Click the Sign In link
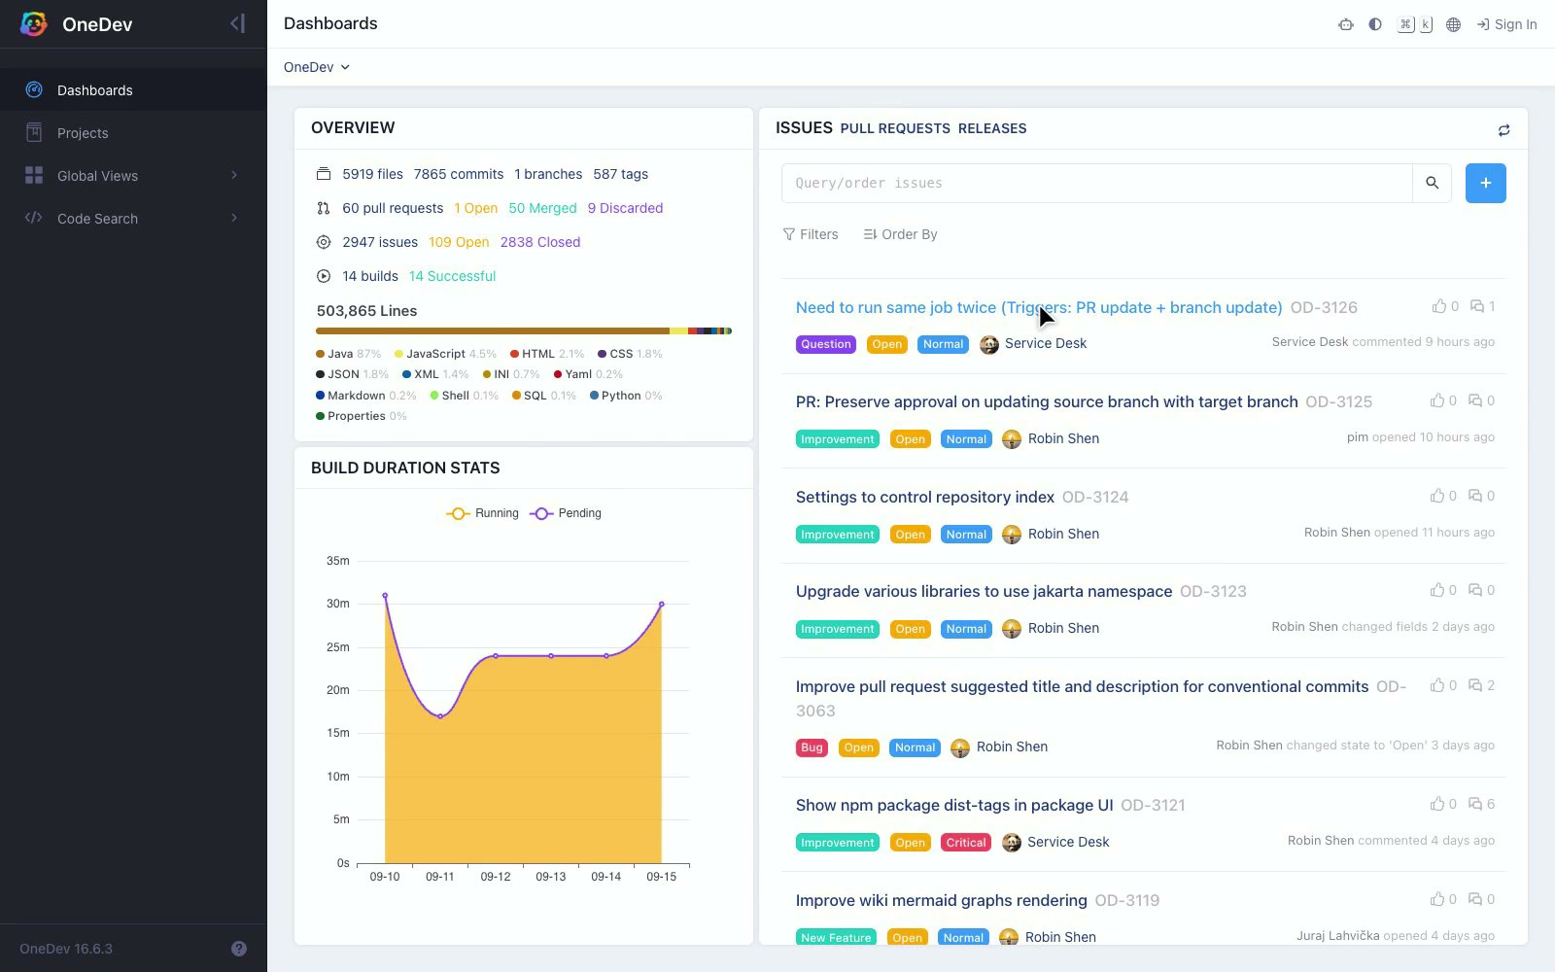 pyautogui.click(x=1507, y=24)
